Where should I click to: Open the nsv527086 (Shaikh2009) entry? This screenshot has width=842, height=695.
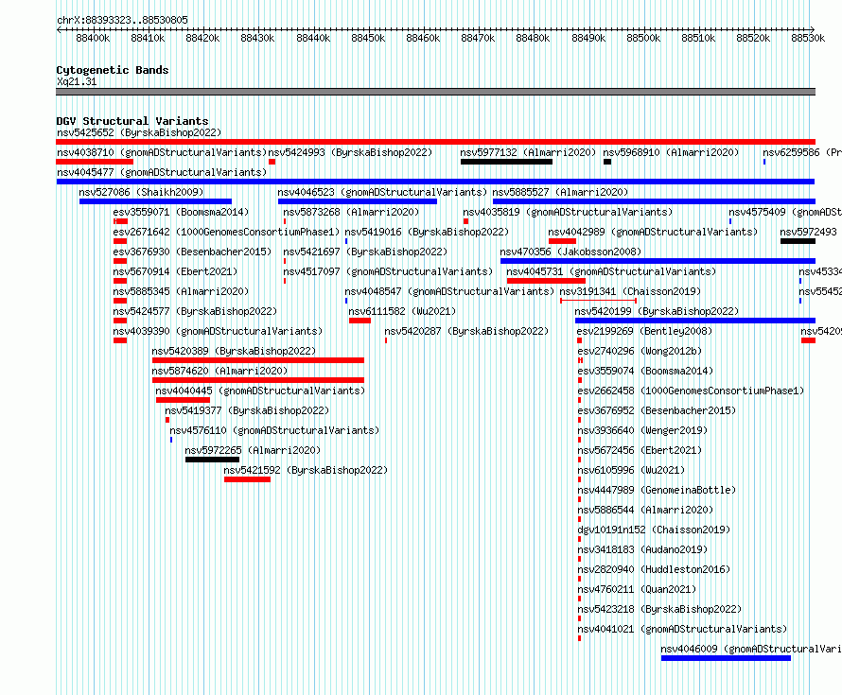coord(141,192)
